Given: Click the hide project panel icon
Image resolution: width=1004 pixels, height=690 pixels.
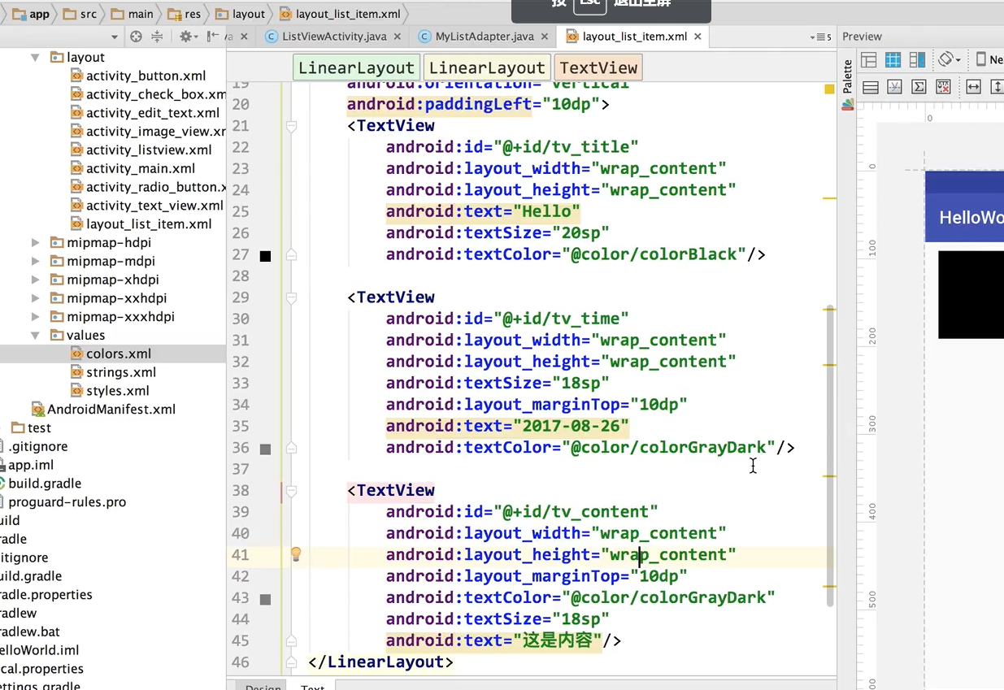Looking at the screenshot, I should pyautogui.click(x=212, y=37).
